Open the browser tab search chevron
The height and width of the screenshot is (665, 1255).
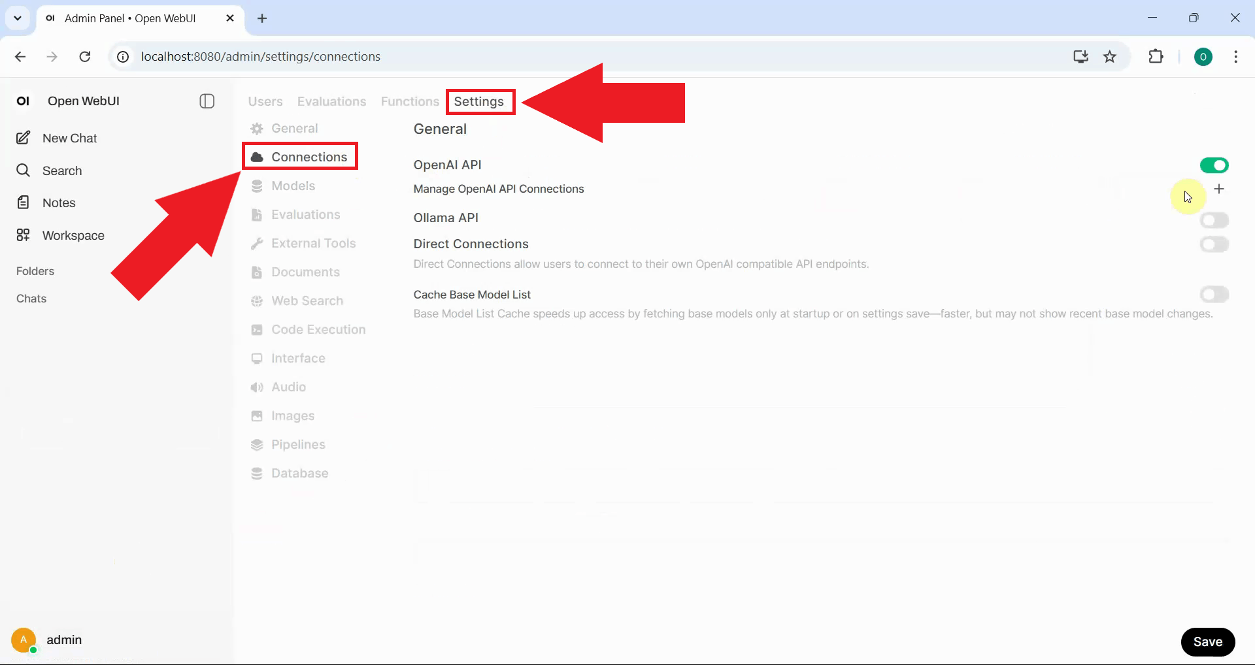coord(18,18)
